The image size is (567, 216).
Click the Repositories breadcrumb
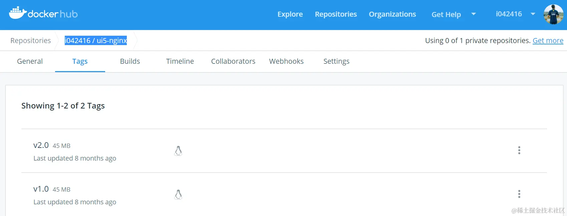click(x=31, y=41)
